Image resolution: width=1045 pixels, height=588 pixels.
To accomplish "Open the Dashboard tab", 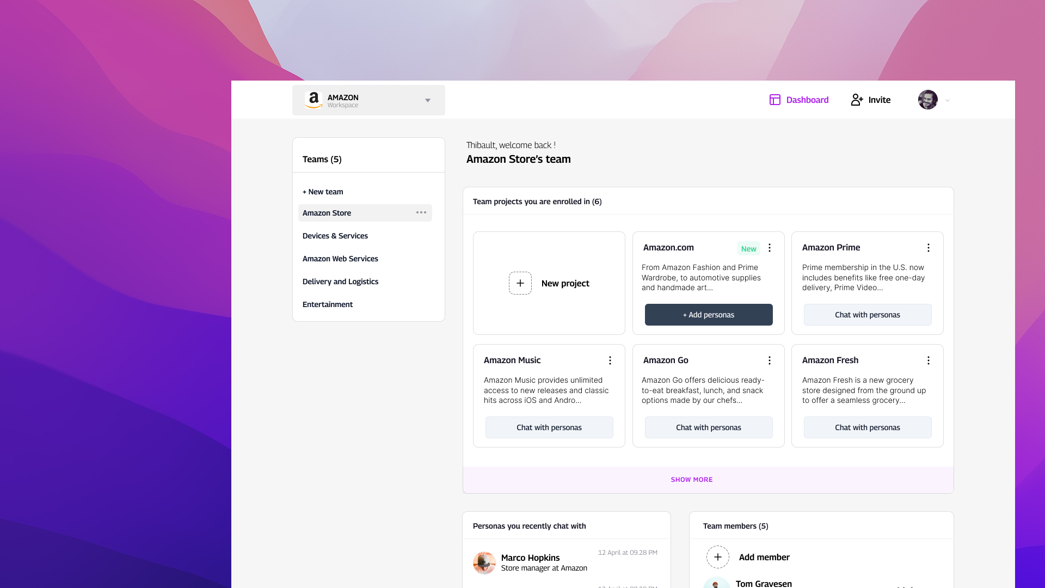I will pos(799,100).
